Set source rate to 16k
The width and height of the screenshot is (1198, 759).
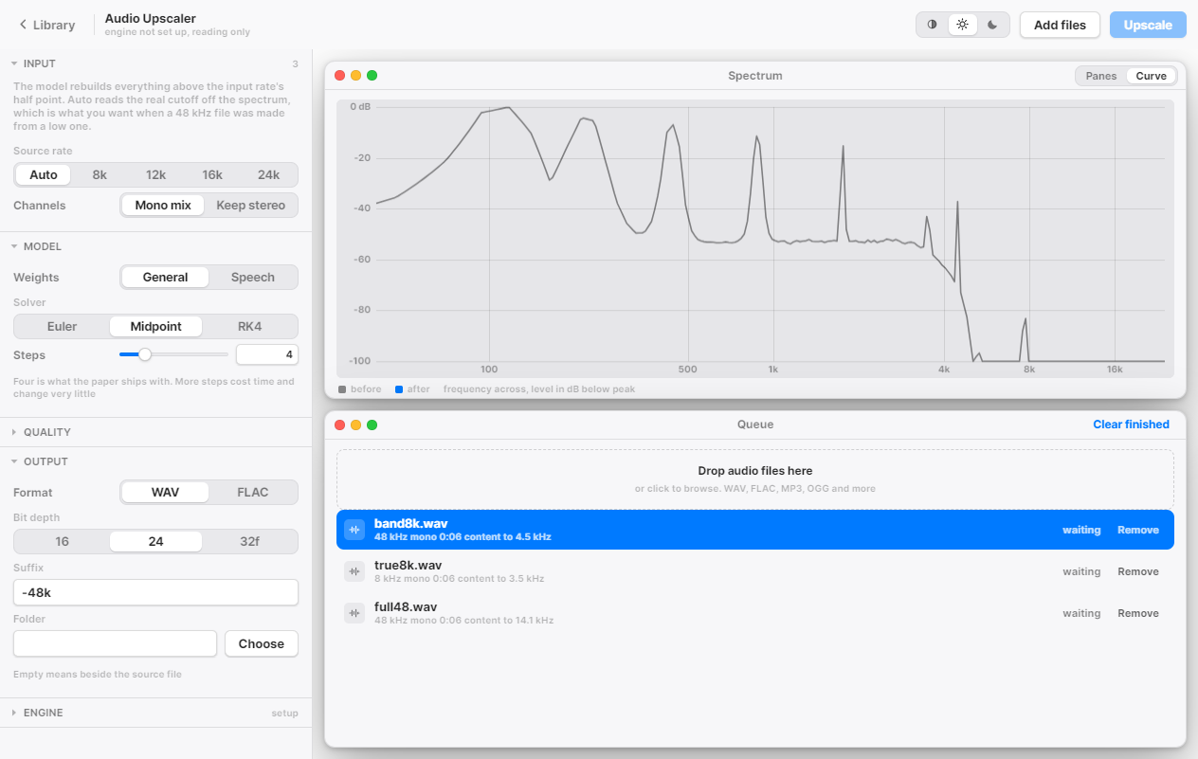point(212,175)
